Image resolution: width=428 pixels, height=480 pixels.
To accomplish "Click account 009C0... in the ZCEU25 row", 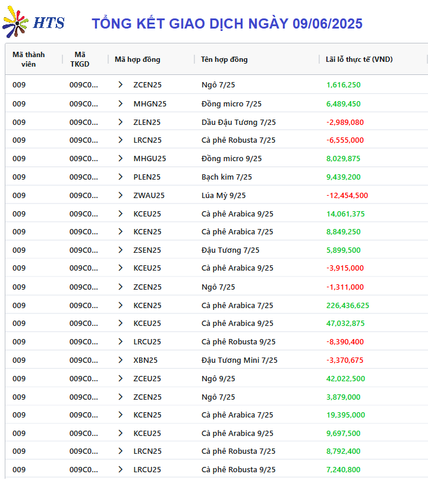I will pyautogui.click(x=84, y=378).
